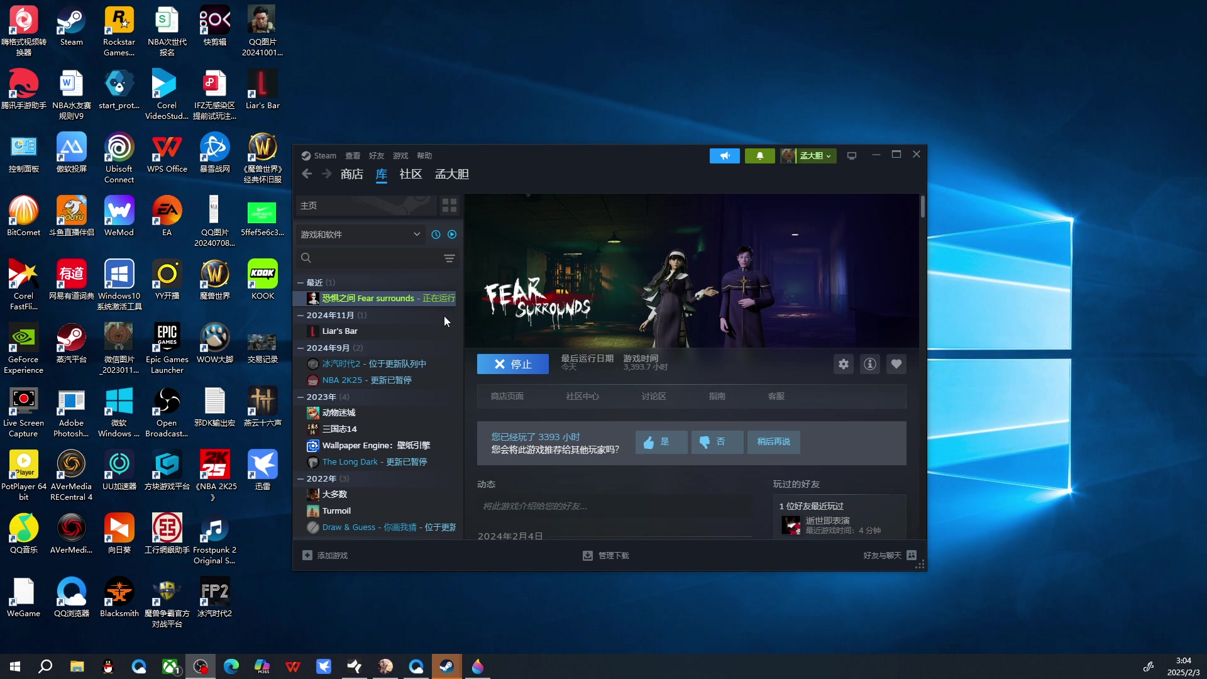Show ready-to-play games filter icon
The image size is (1207, 679).
pos(452,235)
